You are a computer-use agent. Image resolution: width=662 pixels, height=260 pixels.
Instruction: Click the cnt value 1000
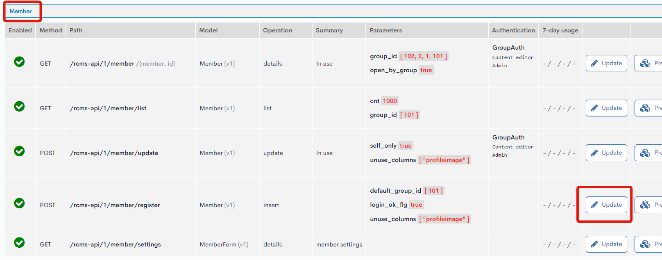390,101
